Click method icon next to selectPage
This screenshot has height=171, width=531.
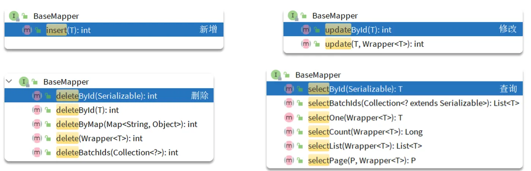[289, 160]
